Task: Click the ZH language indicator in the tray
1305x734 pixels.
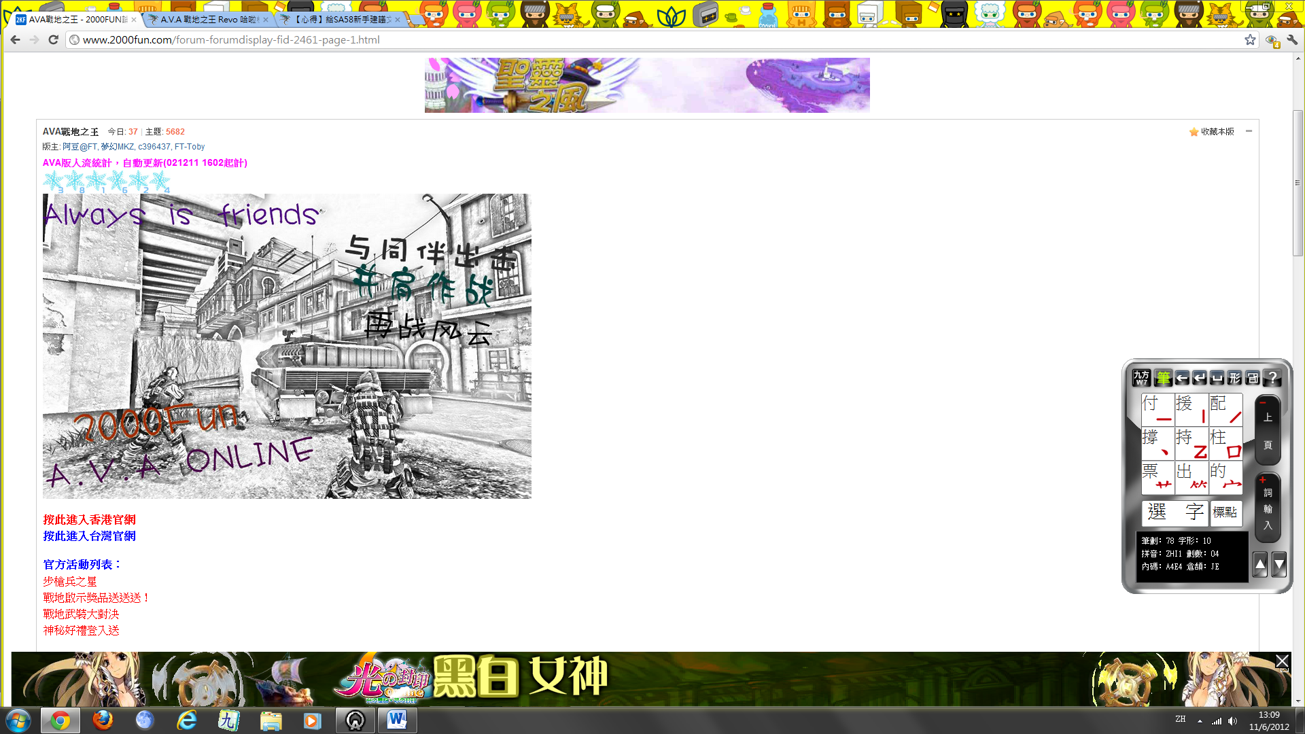Action: pos(1181,719)
